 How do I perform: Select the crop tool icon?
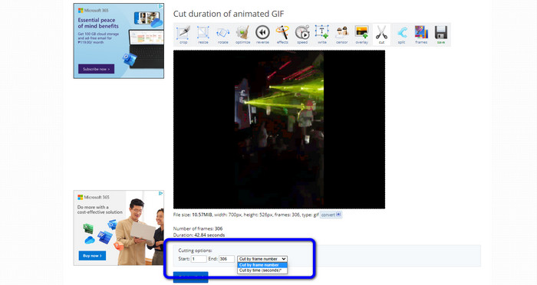click(x=183, y=34)
